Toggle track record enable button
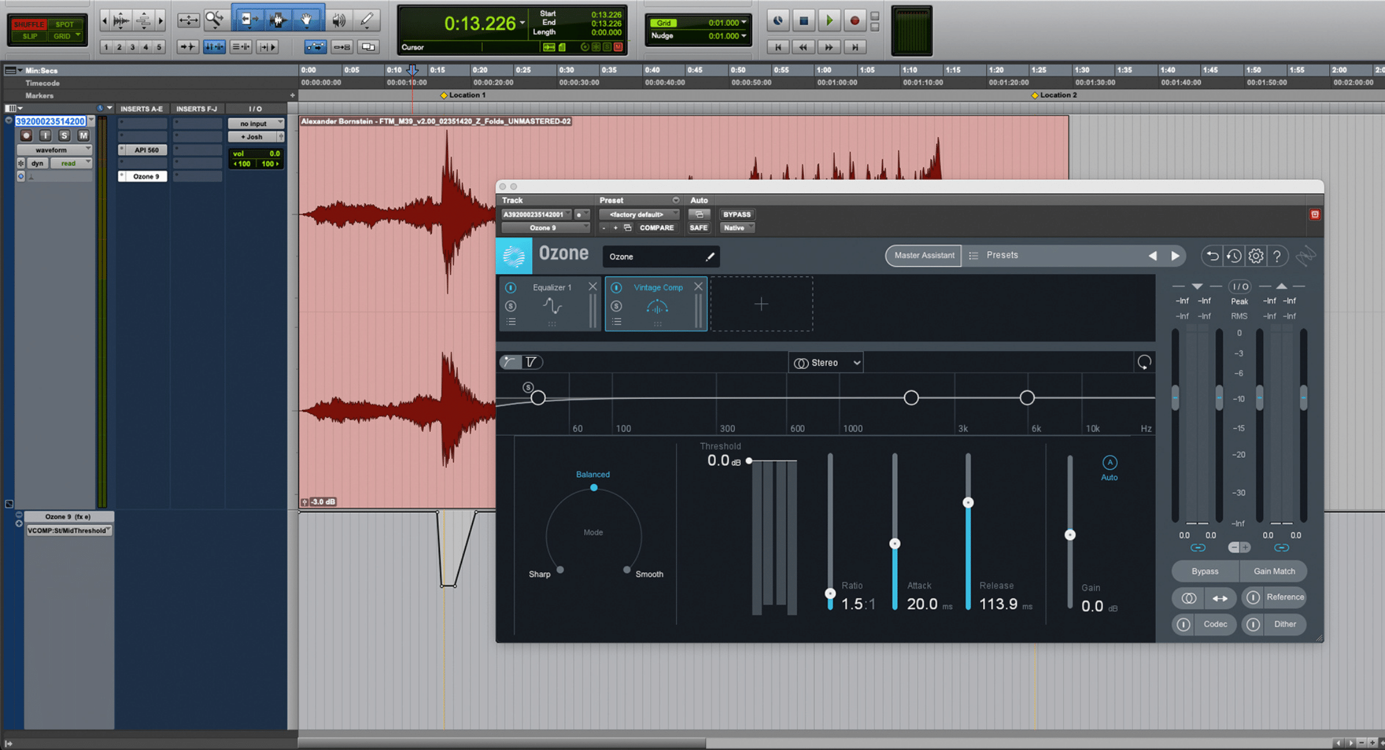Viewport: 1385px width, 750px height. coord(26,135)
